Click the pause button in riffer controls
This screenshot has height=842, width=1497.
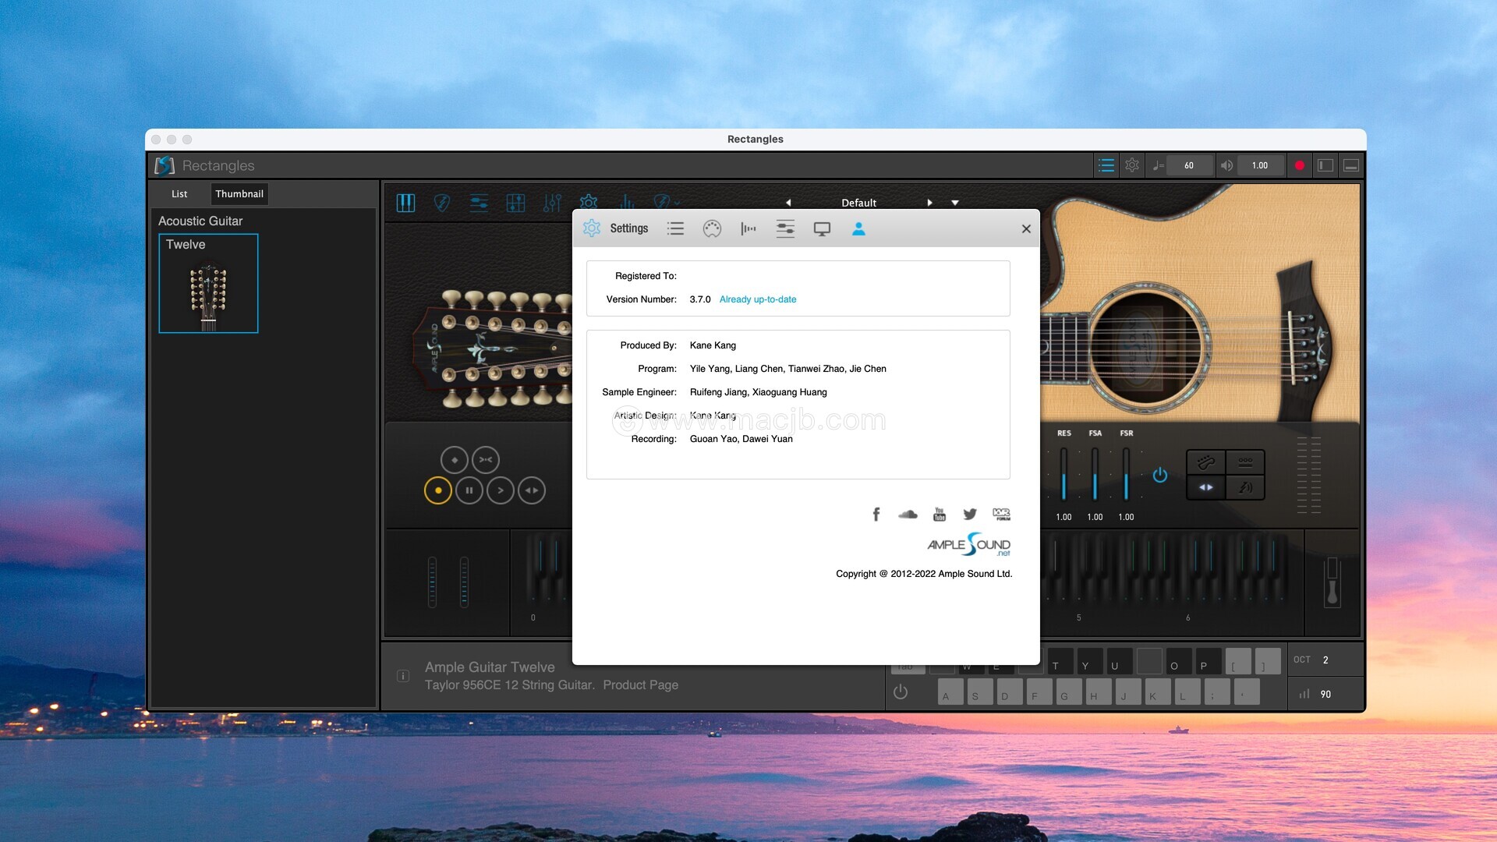pos(469,490)
